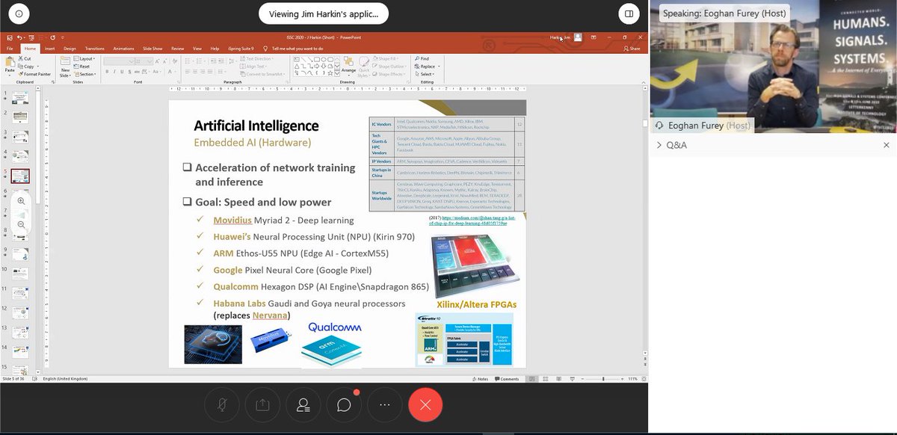This screenshot has width=897, height=435.
Task: Click the PowerPoint zoom slider handle
Action: point(603,379)
